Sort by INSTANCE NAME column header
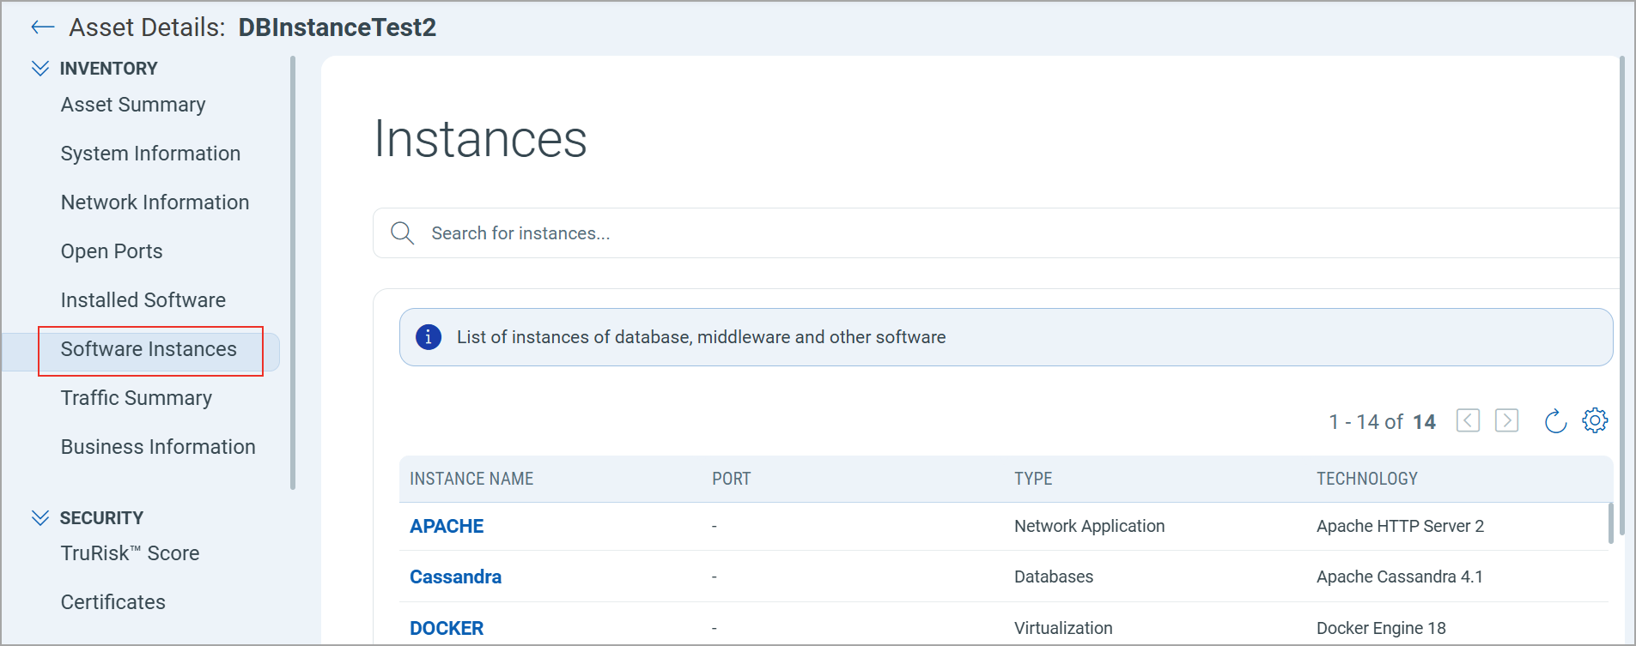 471,479
